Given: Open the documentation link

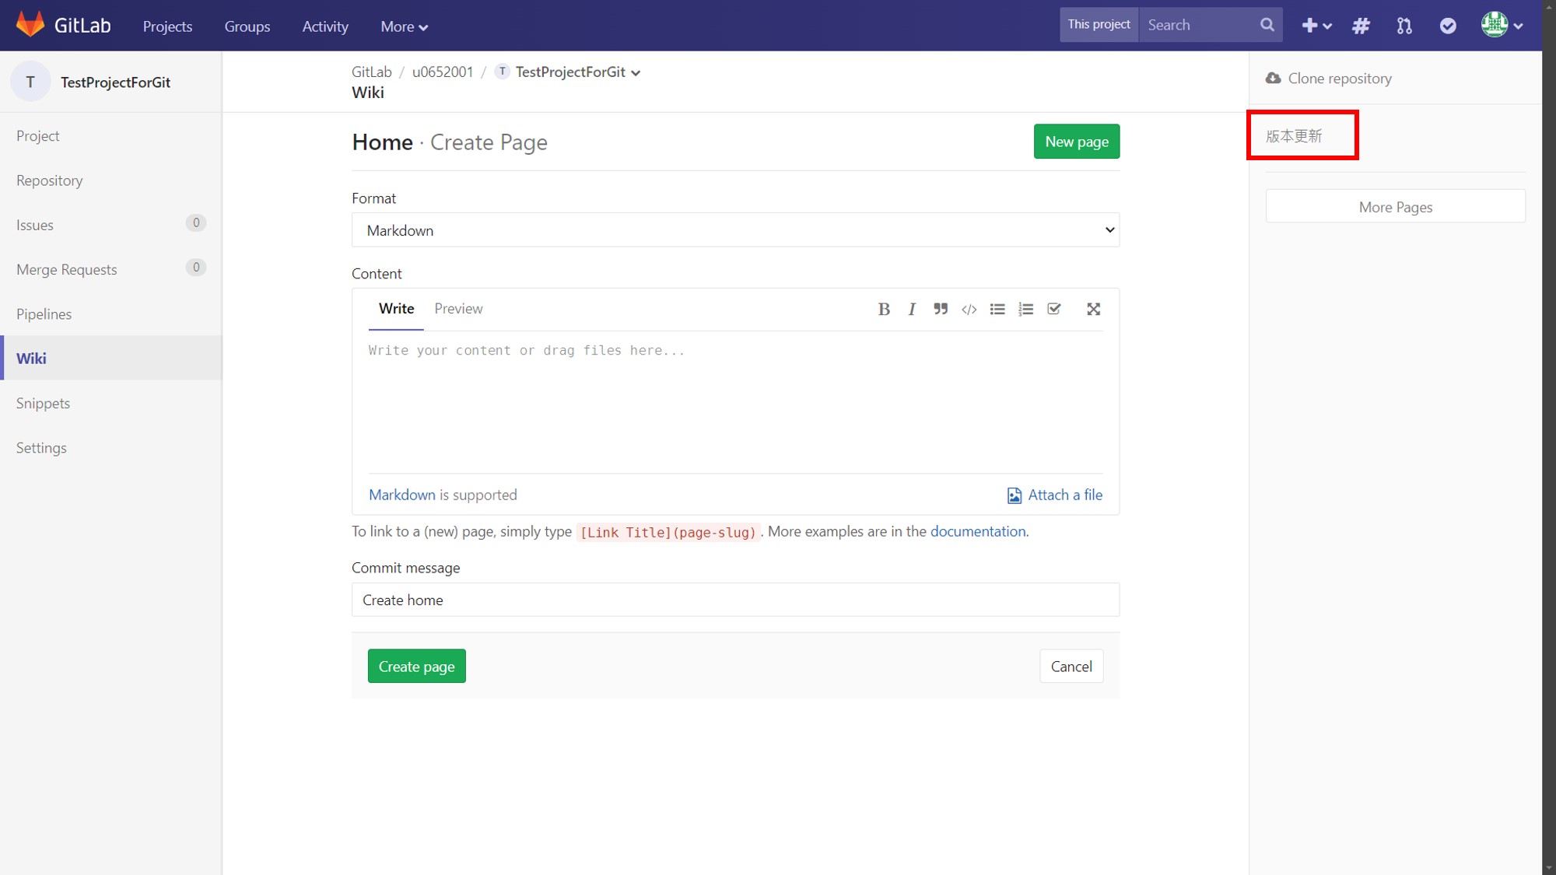Looking at the screenshot, I should click(978, 532).
